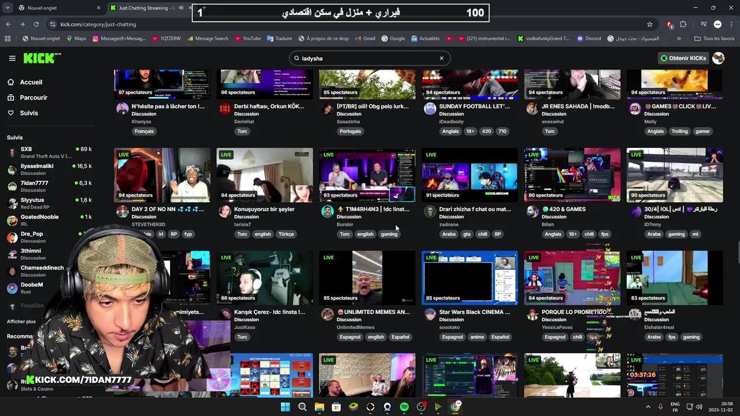Image resolution: width=740 pixels, height=416 pixels.
Task: Open '420 & GAMES' stream thumbnail
Action: coord(572,175)
